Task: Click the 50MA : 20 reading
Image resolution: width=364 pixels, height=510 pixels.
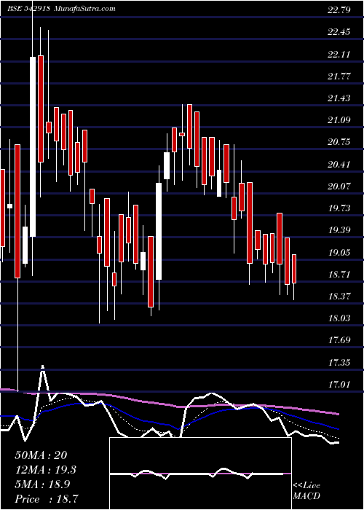Action: click(41, 455)
